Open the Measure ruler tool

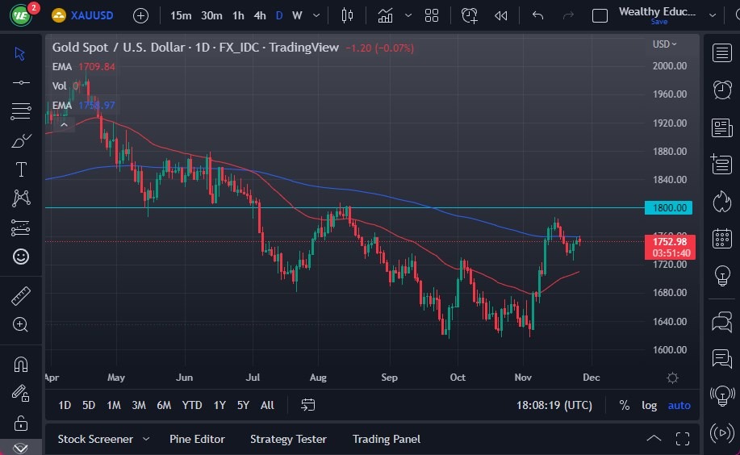click(21, 296)
